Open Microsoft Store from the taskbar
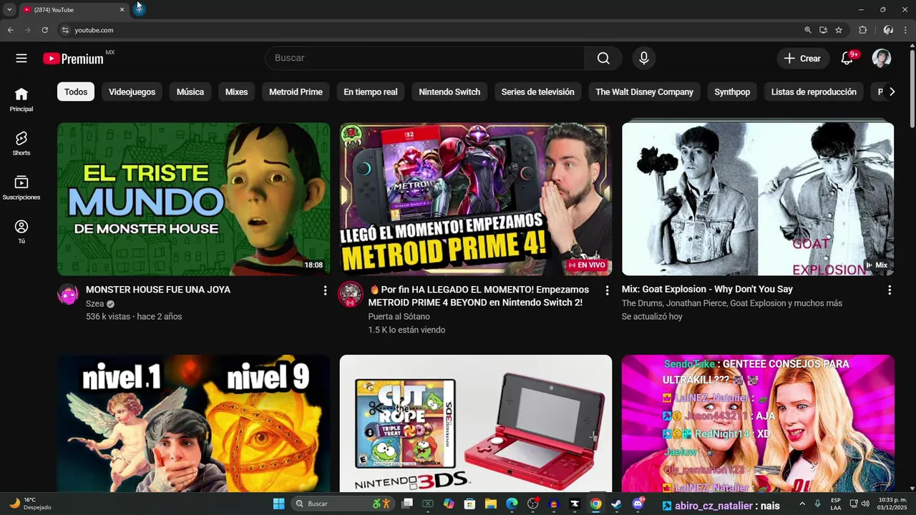 coord(469,504)
